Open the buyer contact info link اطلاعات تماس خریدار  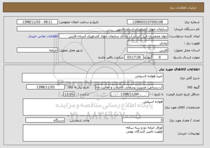tap(43, 36)
